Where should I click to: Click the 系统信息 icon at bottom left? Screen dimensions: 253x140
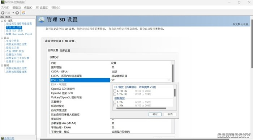2,138
